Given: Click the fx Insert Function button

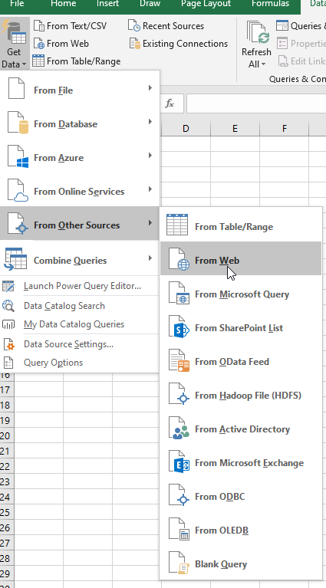Looking at the screenshot, I should [170, 103].
